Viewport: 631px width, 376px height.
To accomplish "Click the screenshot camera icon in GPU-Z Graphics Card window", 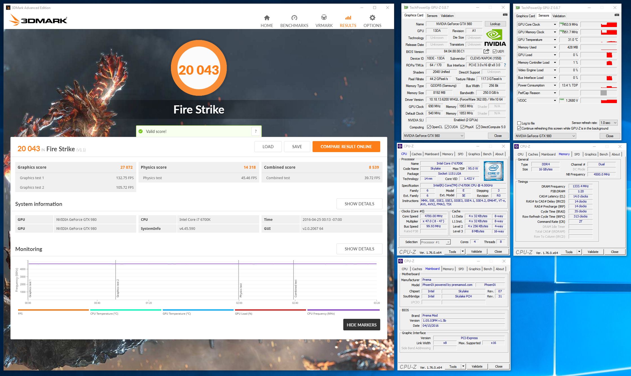I will tap(505, 15).
